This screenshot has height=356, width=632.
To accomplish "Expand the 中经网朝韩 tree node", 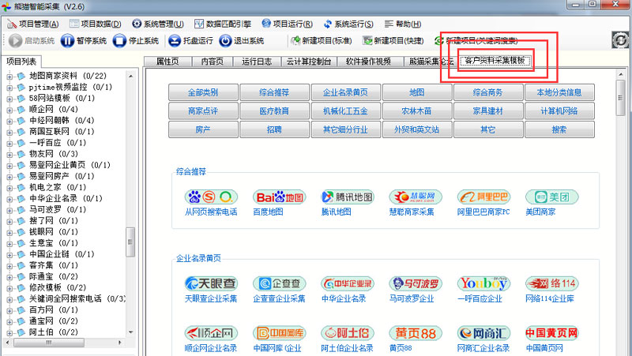I will coord(9,121).
